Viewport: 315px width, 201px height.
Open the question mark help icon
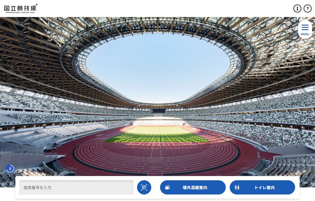click(307, 9)
